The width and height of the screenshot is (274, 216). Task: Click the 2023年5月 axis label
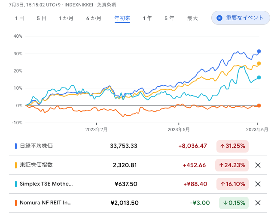click(179, 129)
